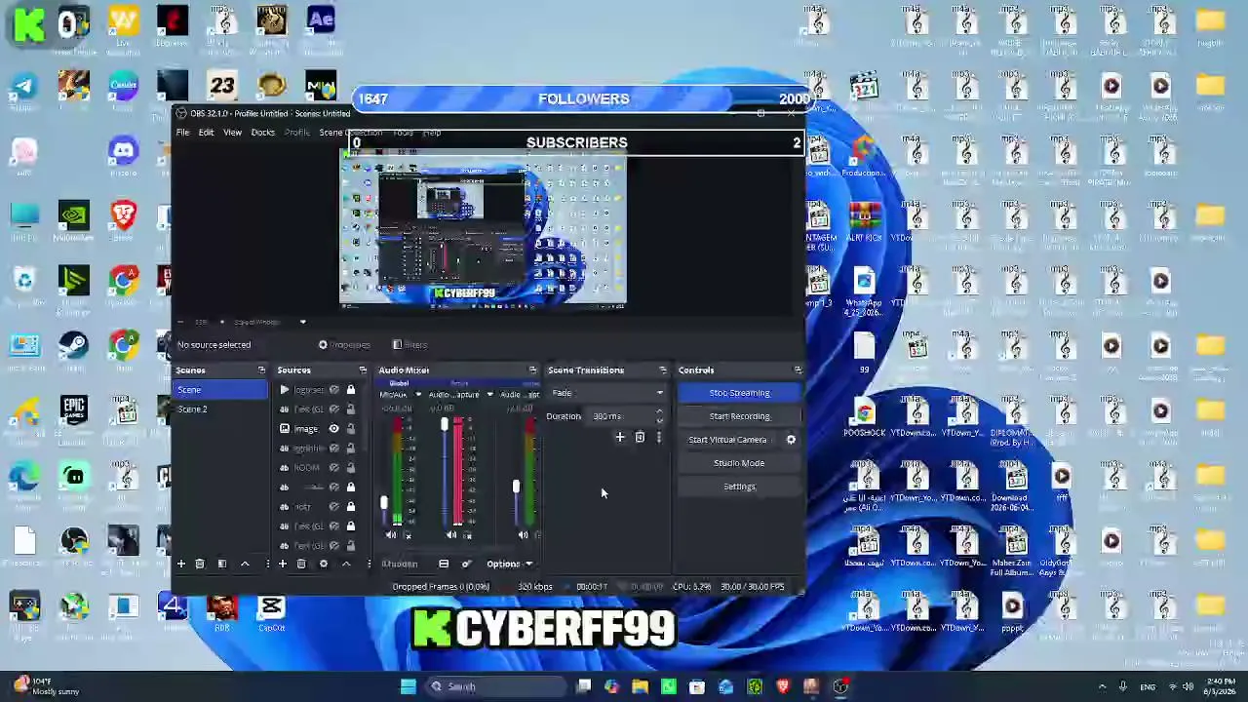Adjust the transition Duration stepper arrows
The image size is (1248, 702).
[659, 416]
